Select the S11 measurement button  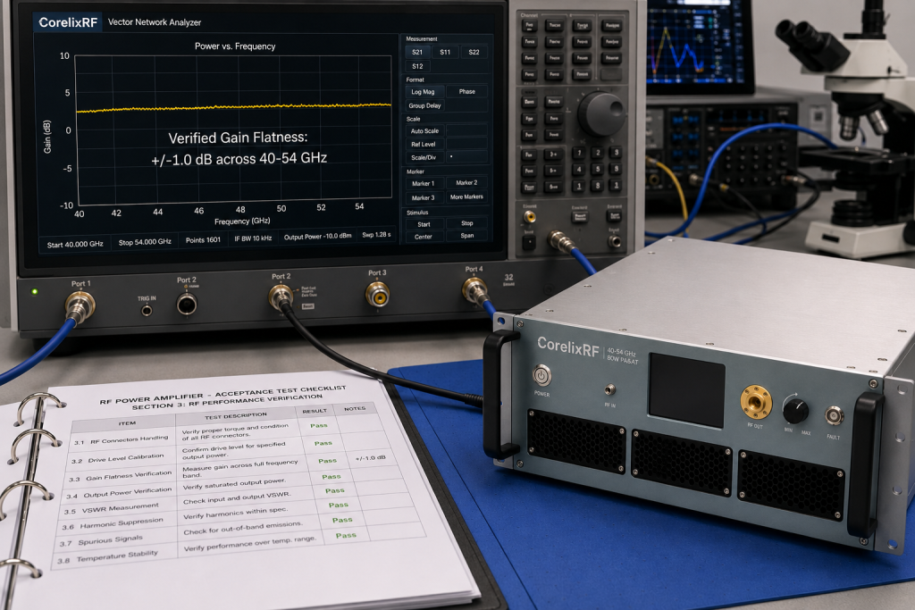coord(445,52)
